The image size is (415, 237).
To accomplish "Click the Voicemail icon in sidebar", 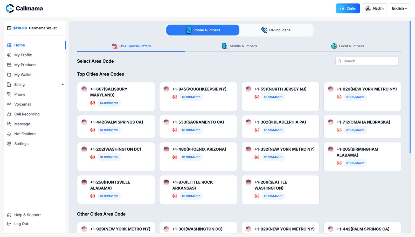I will click(x=9, y=104).
